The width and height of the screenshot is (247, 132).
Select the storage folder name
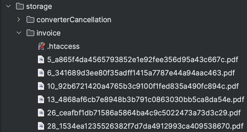tap(39, 6)
